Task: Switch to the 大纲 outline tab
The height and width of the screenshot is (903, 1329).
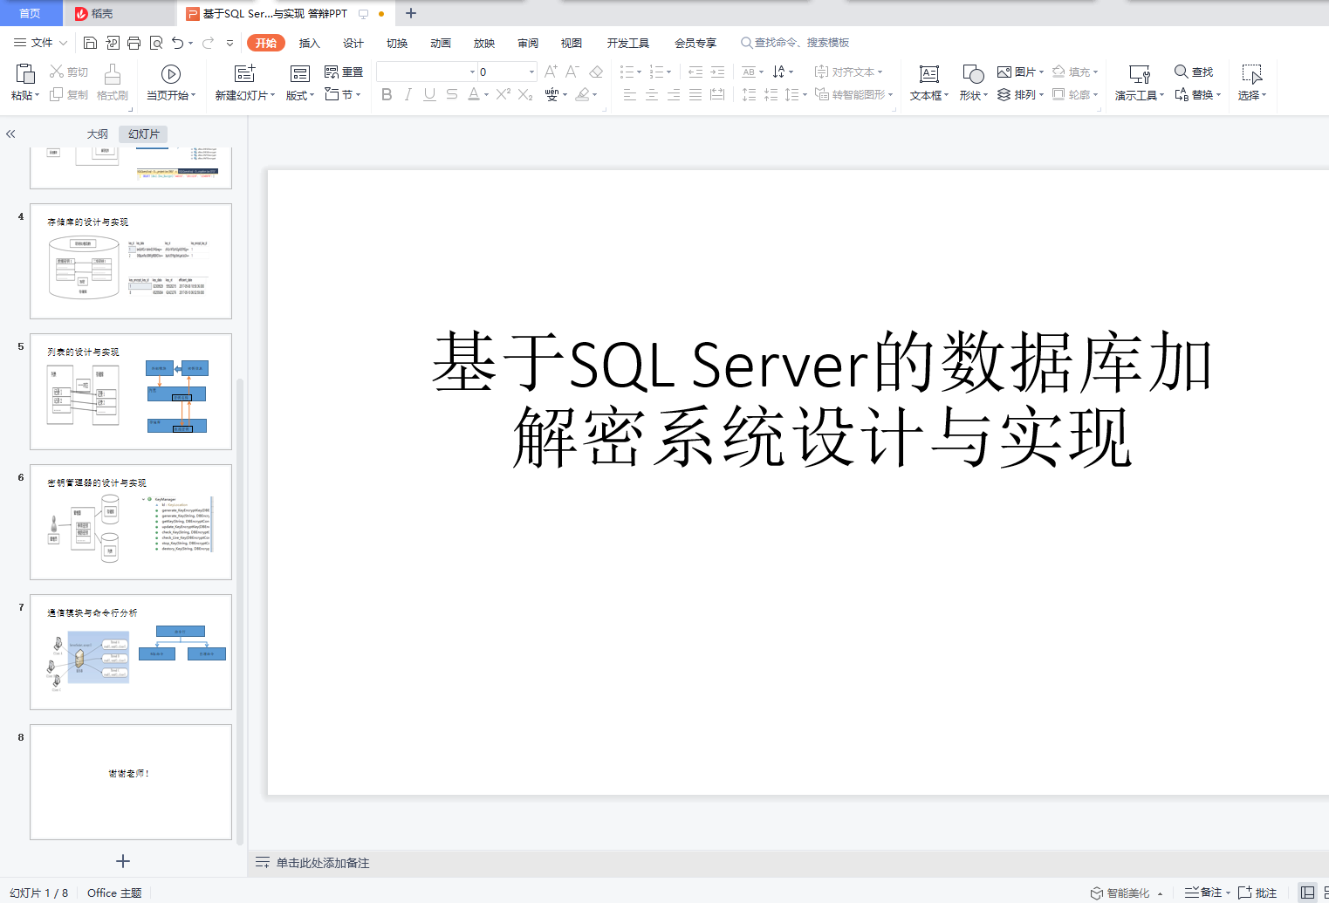Action: tap(98, 134)
